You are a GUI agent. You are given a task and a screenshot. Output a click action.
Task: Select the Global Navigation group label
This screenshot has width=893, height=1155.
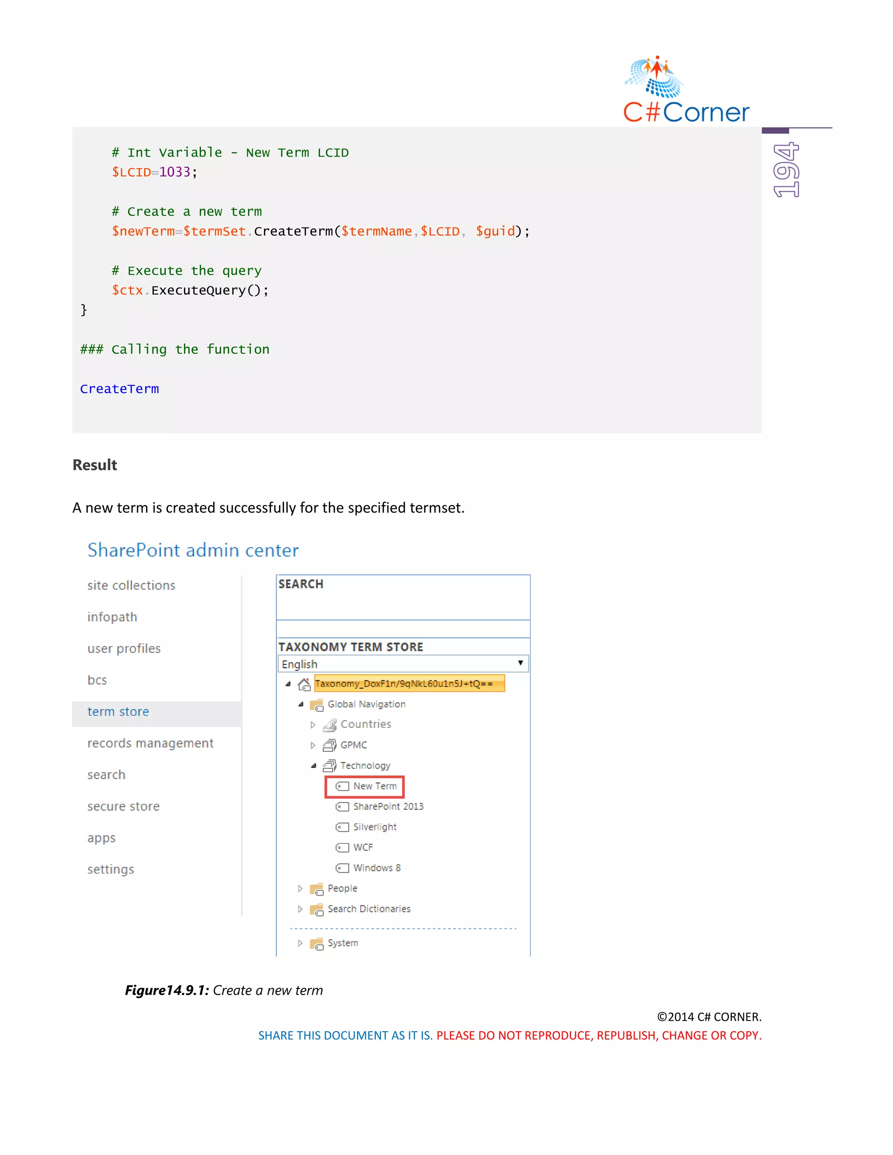coord(367,704)
